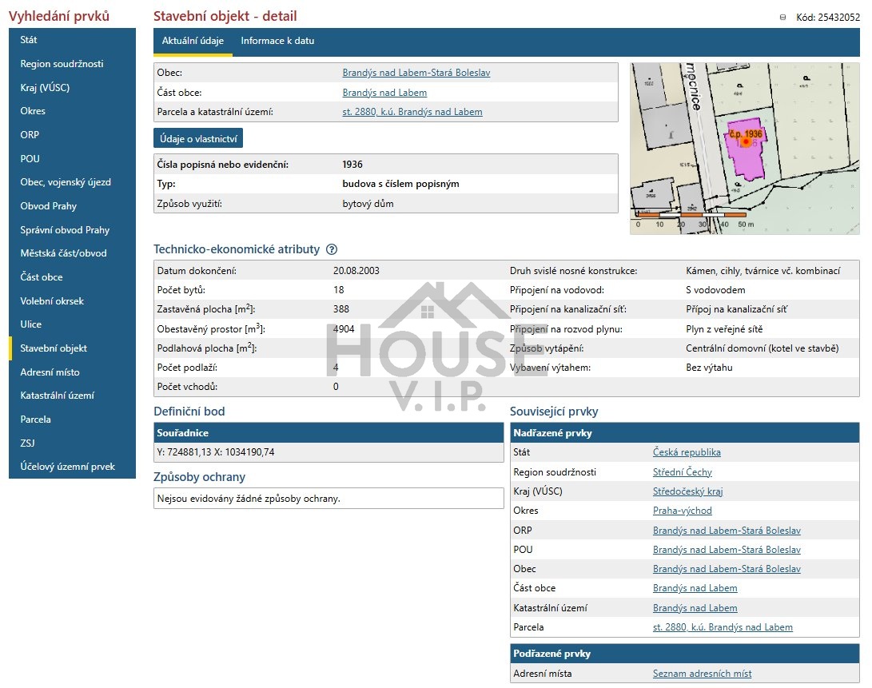This screenshot has height=688, width=872.
Task: Go to Adresní místo in sidebar
Action: tap(50, 372)
